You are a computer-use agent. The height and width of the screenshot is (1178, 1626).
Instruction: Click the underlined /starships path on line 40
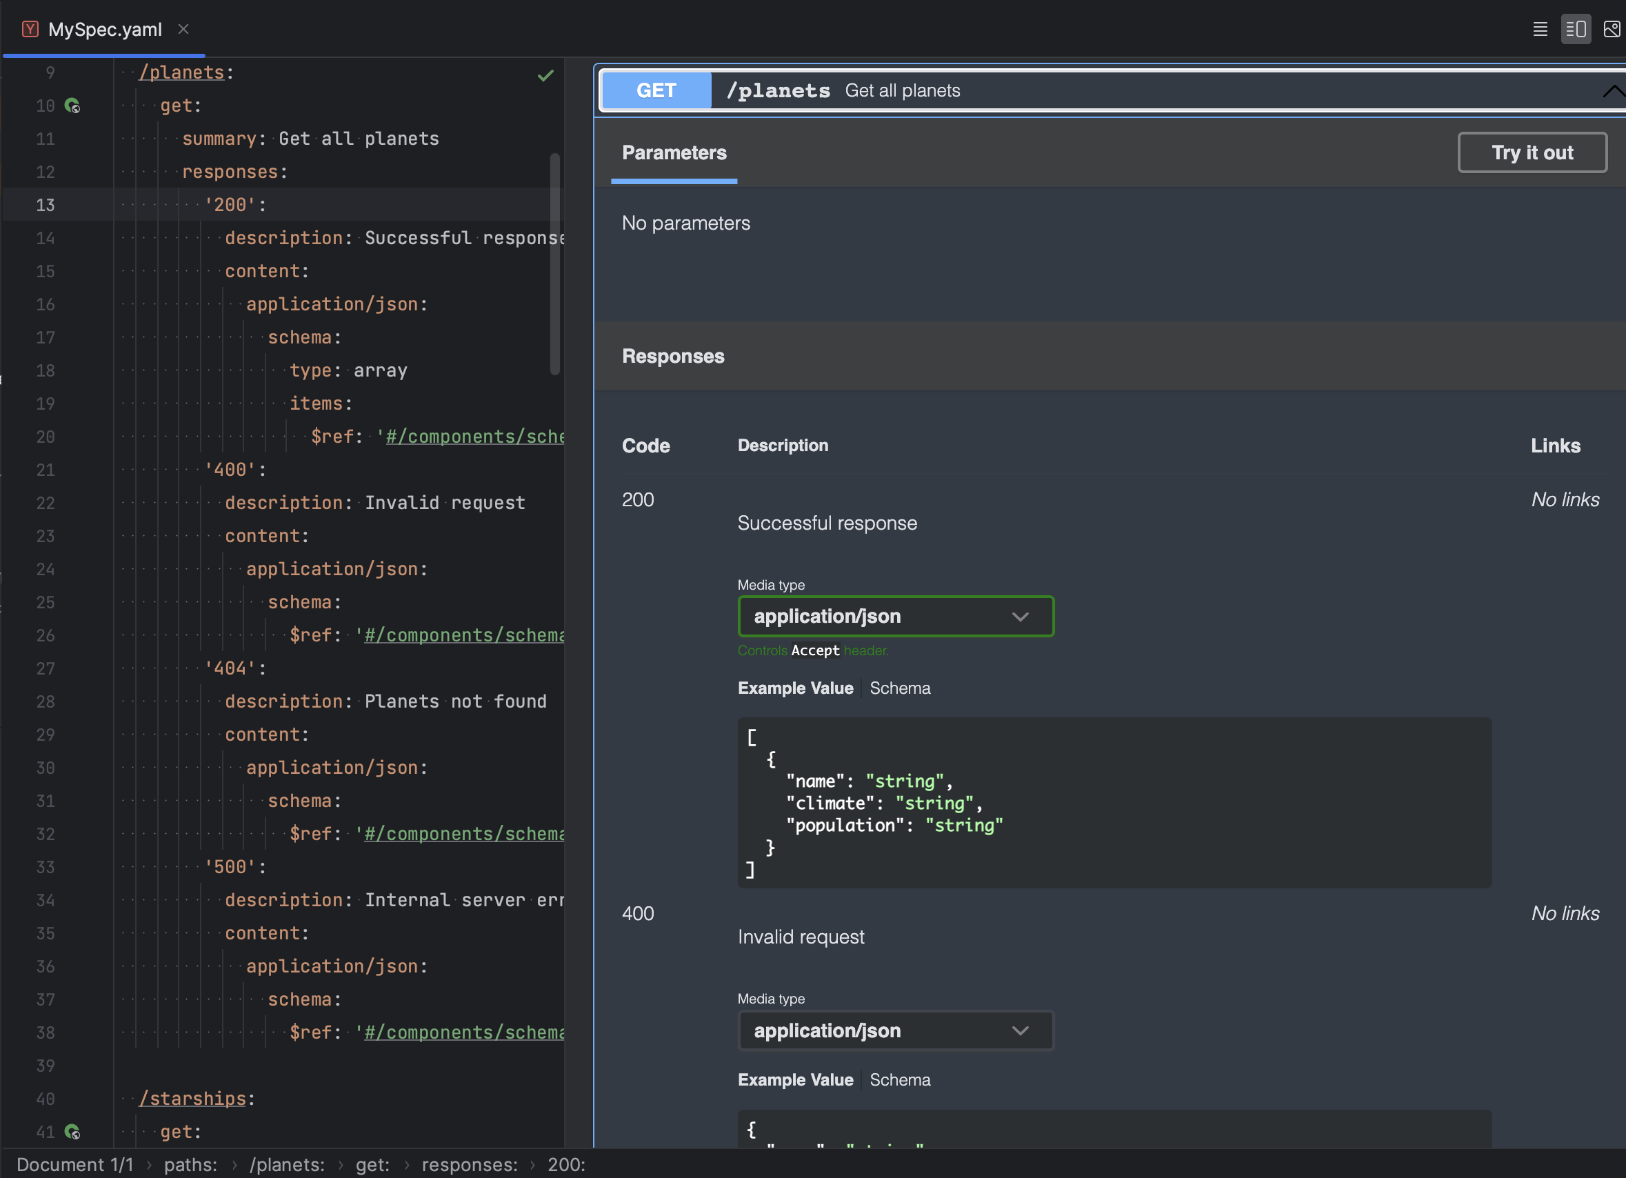pyautogui.click(x=193, y=1099)
